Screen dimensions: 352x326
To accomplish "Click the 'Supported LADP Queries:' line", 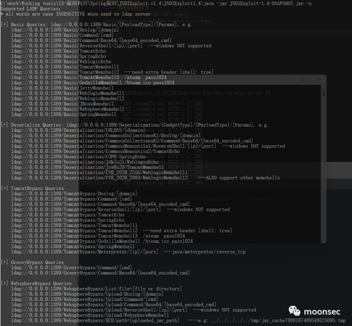I will point(30,9).
